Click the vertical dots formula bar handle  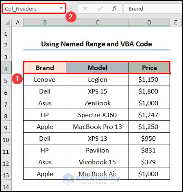coord(72,9)
